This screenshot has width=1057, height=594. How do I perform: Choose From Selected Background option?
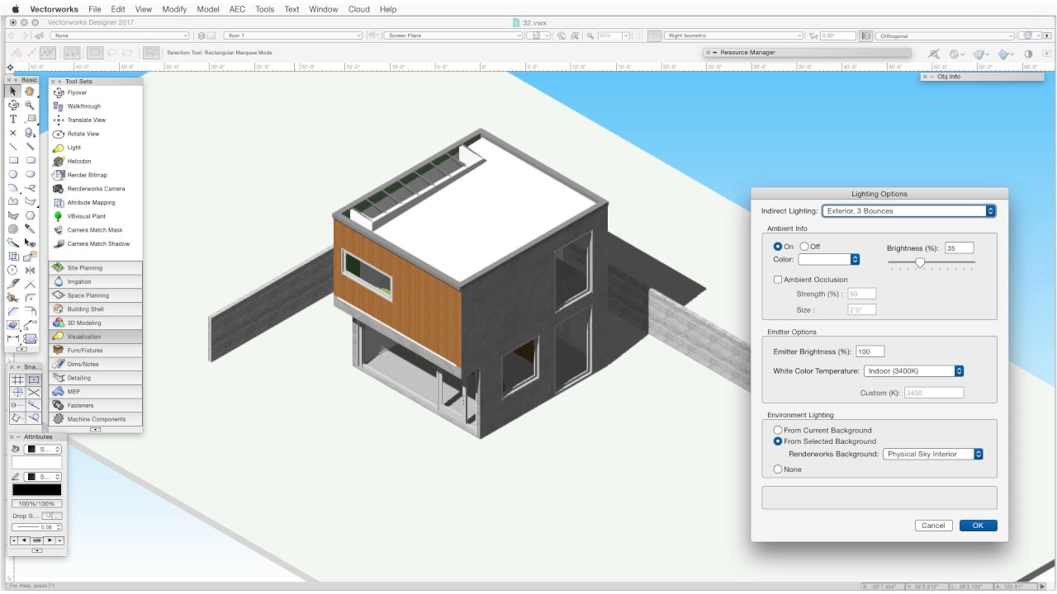pos(778,441)
